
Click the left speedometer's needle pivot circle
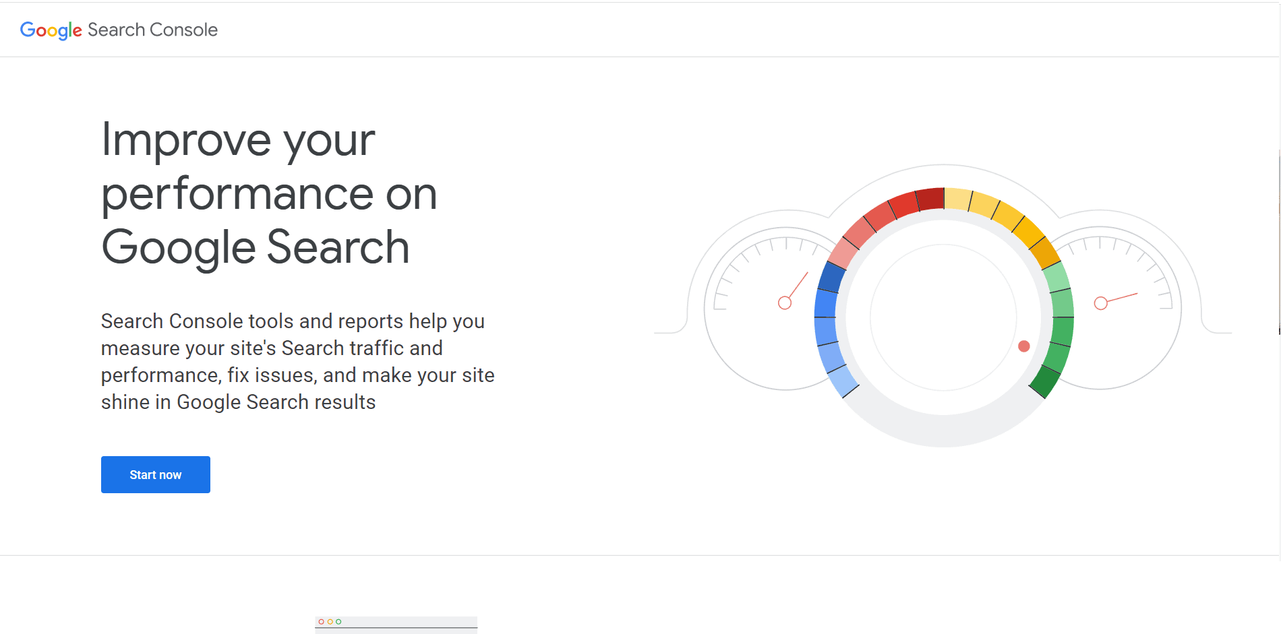click(785, 303)
